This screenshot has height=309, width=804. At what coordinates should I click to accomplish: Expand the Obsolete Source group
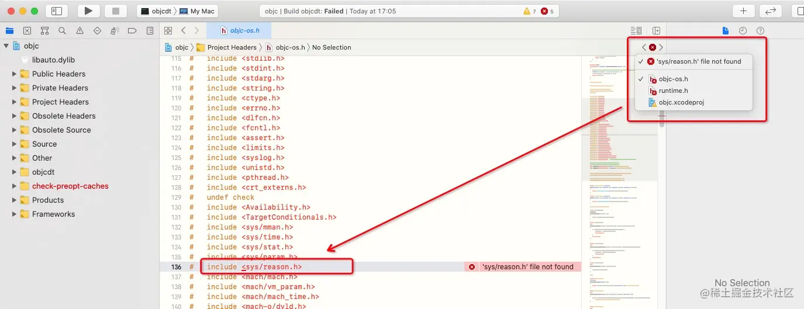(14, 130)
